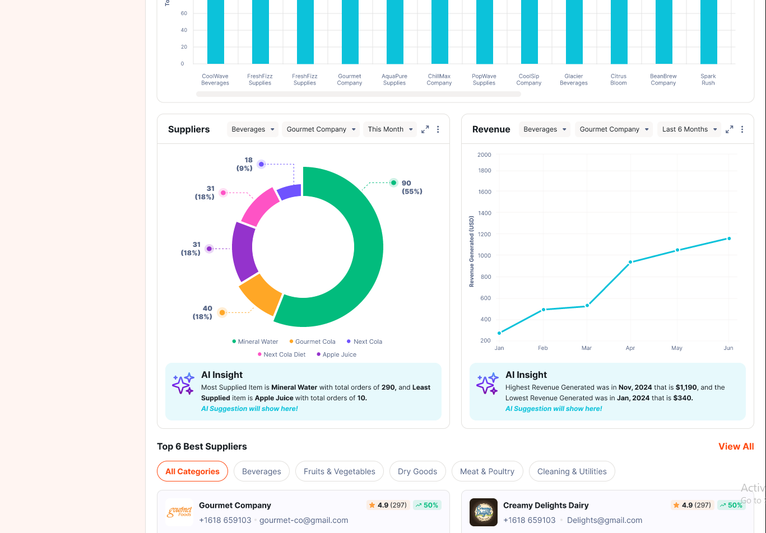Expand the Suppliers chart to fullscreen
766x533 pixels.
point(425,129)
